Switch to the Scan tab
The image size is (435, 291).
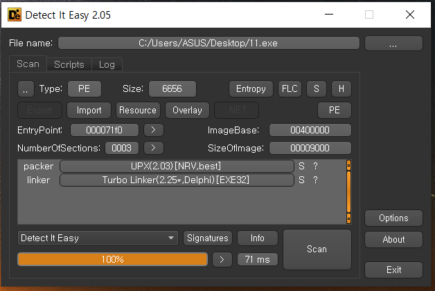(x=28, y=64)
